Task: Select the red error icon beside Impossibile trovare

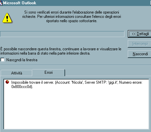Action: 7,82
